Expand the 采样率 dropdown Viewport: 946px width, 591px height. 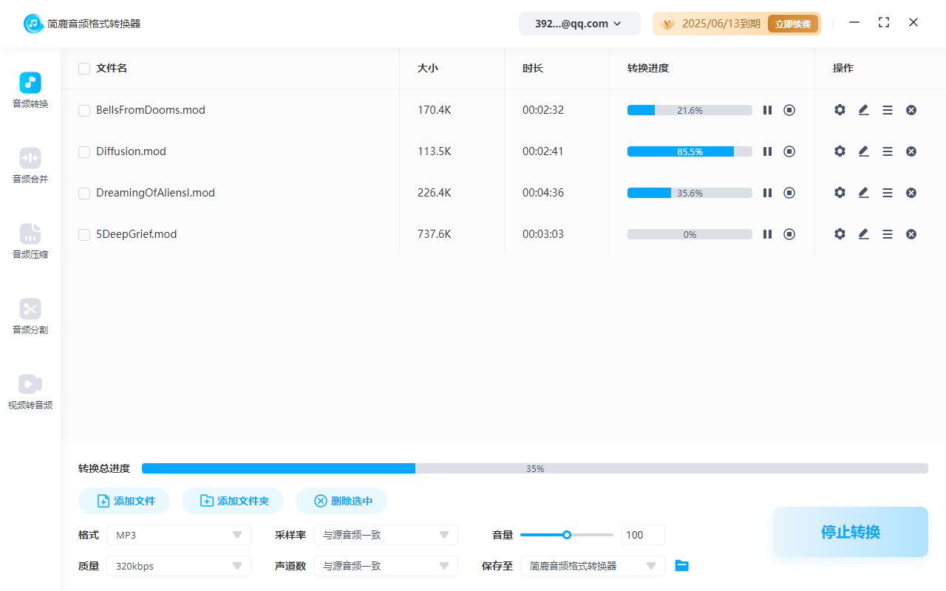(386, 535)
